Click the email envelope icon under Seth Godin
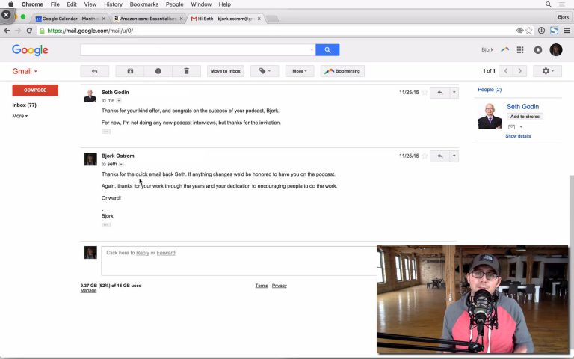The image size is (574, 359). click(x=511, y=126)
